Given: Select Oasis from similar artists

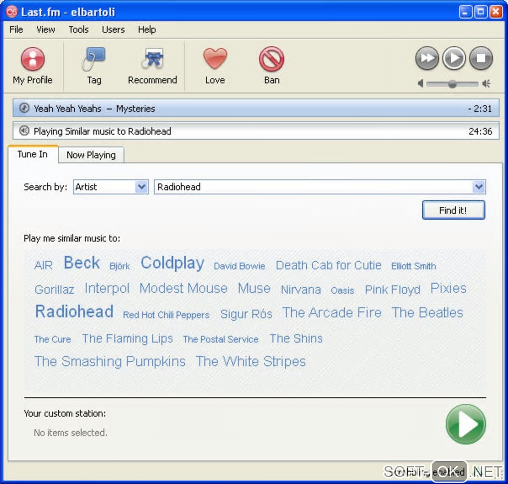Looking at the screenshot, I should pos(343,291).
